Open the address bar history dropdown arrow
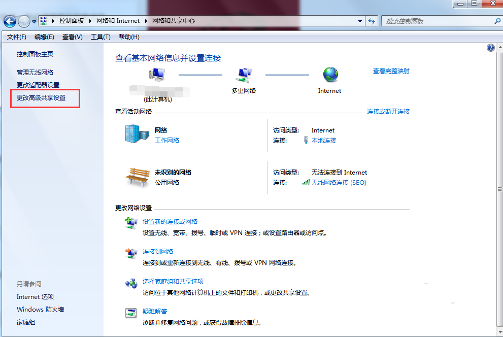Screen dimensions: 503x337 tap(360, 21)
